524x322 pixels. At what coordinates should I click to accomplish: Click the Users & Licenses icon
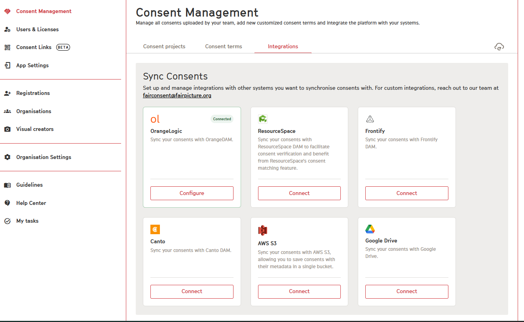7,30
